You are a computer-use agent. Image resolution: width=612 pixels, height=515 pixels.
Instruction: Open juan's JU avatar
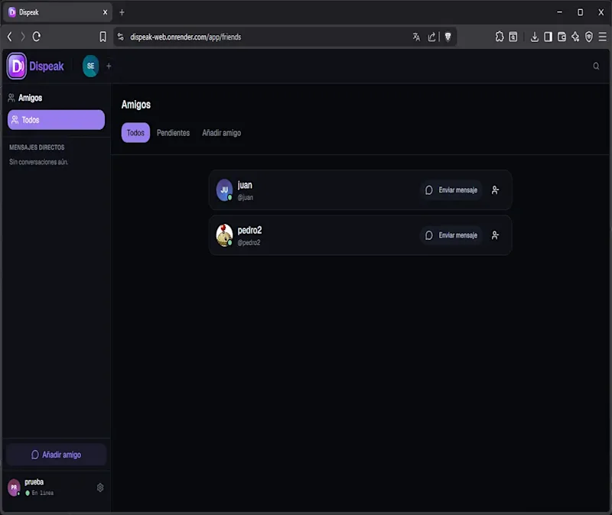(224, 189)
